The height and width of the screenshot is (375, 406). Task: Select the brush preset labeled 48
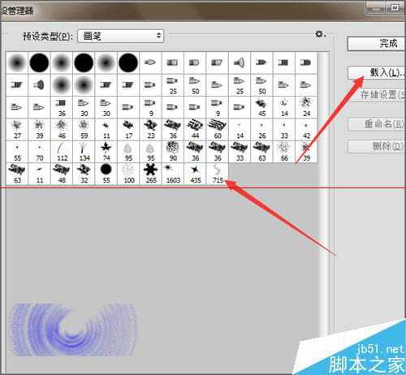pos(62,174)
